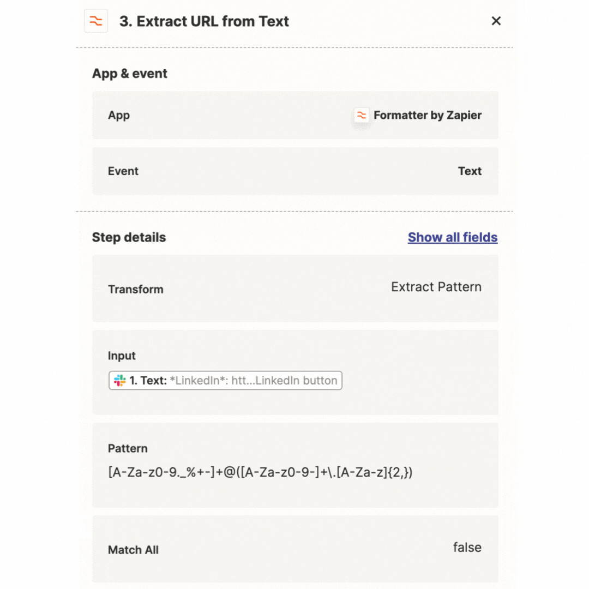Screen dimensions: 589x589
Task: Click the Formatter icon beside the step title
Action: [x=96, y=21]
